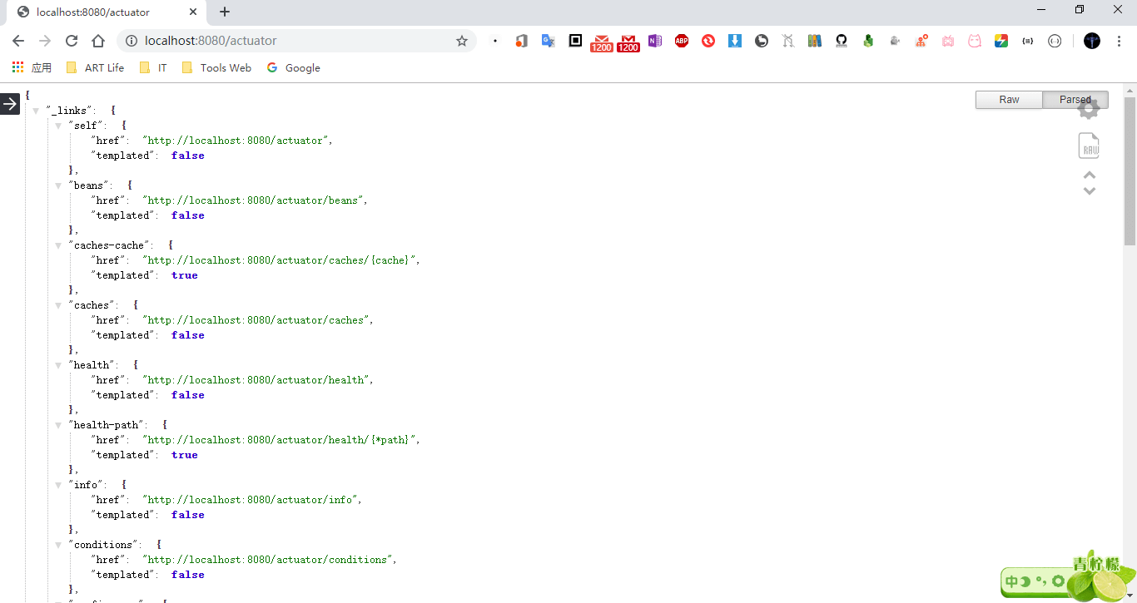Screen dimensions: 1137x603
Task: Collapse the "health" node
Action: click(59, 365)
